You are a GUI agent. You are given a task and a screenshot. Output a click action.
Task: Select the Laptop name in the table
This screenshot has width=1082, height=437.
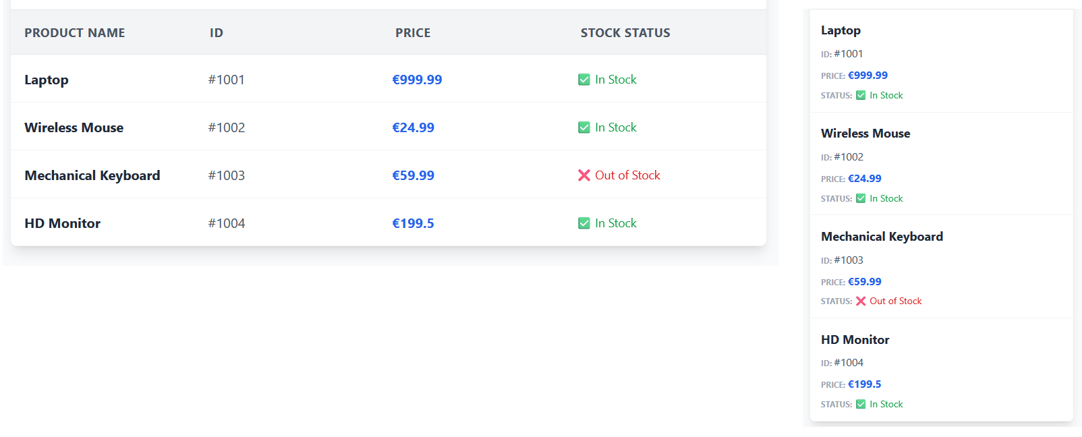[47, 80]
